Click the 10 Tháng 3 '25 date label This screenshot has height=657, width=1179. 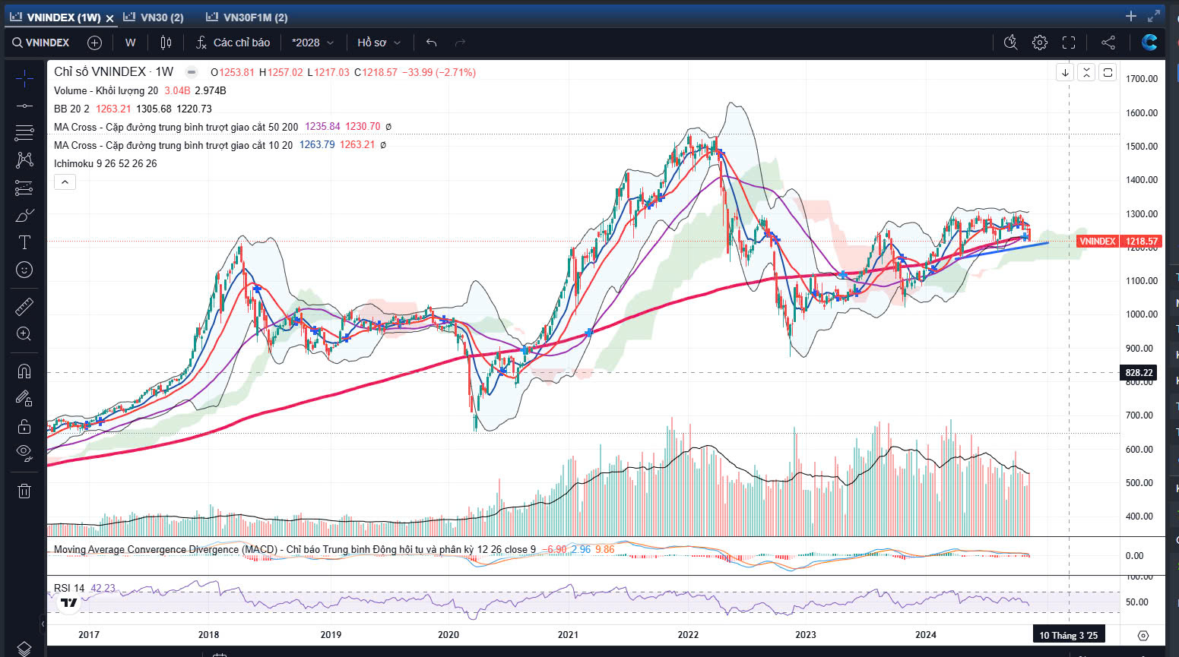(1069, 636)
